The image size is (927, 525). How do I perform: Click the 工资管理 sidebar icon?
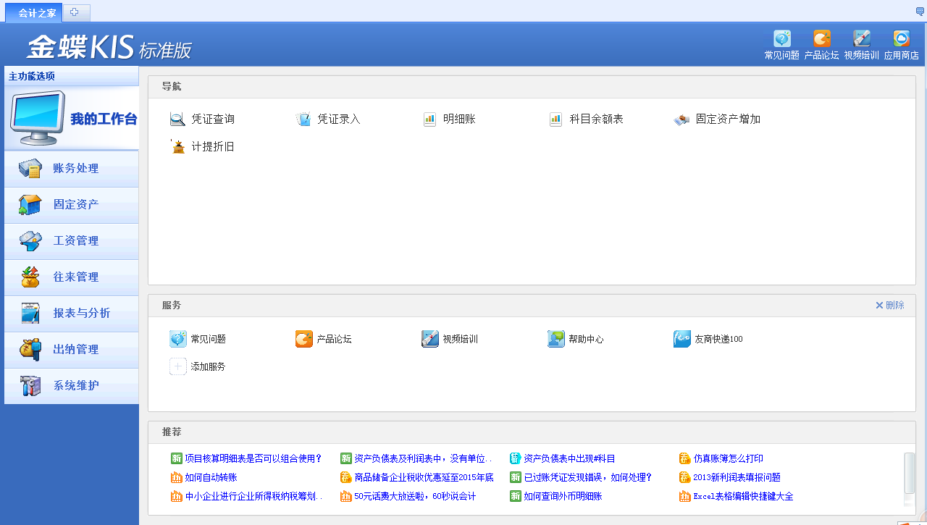pos(30,241)
